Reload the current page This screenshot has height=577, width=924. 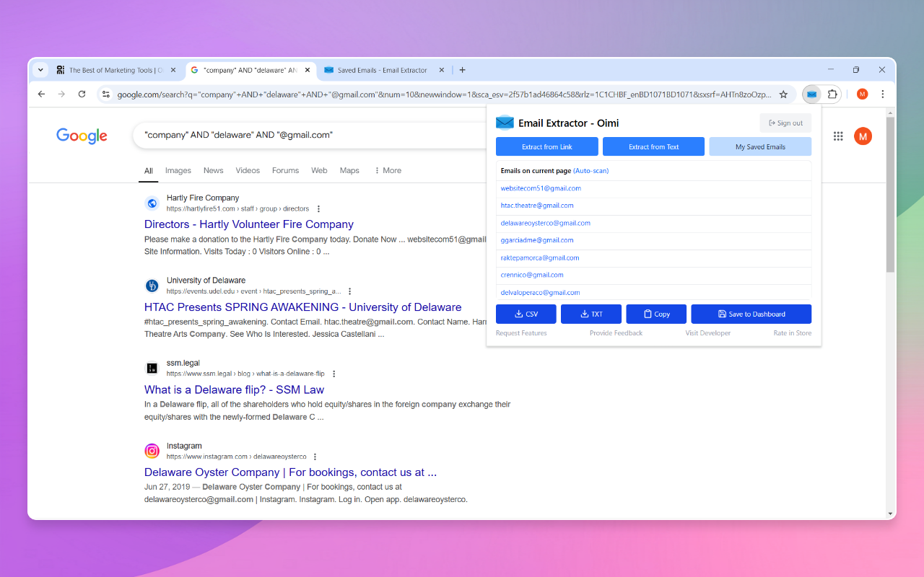pyautogui.click(x=82, y=94)
